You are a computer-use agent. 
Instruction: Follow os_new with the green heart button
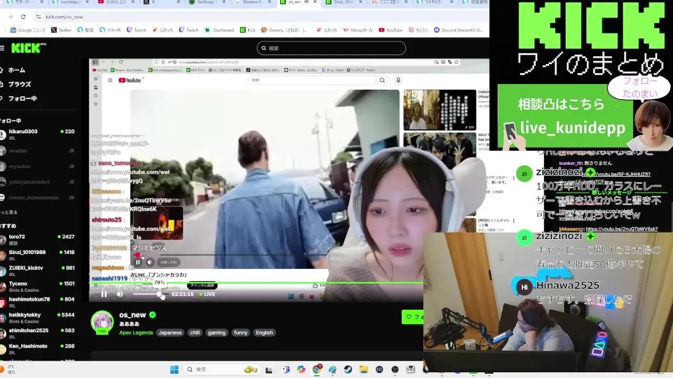[x=413, y=317]
